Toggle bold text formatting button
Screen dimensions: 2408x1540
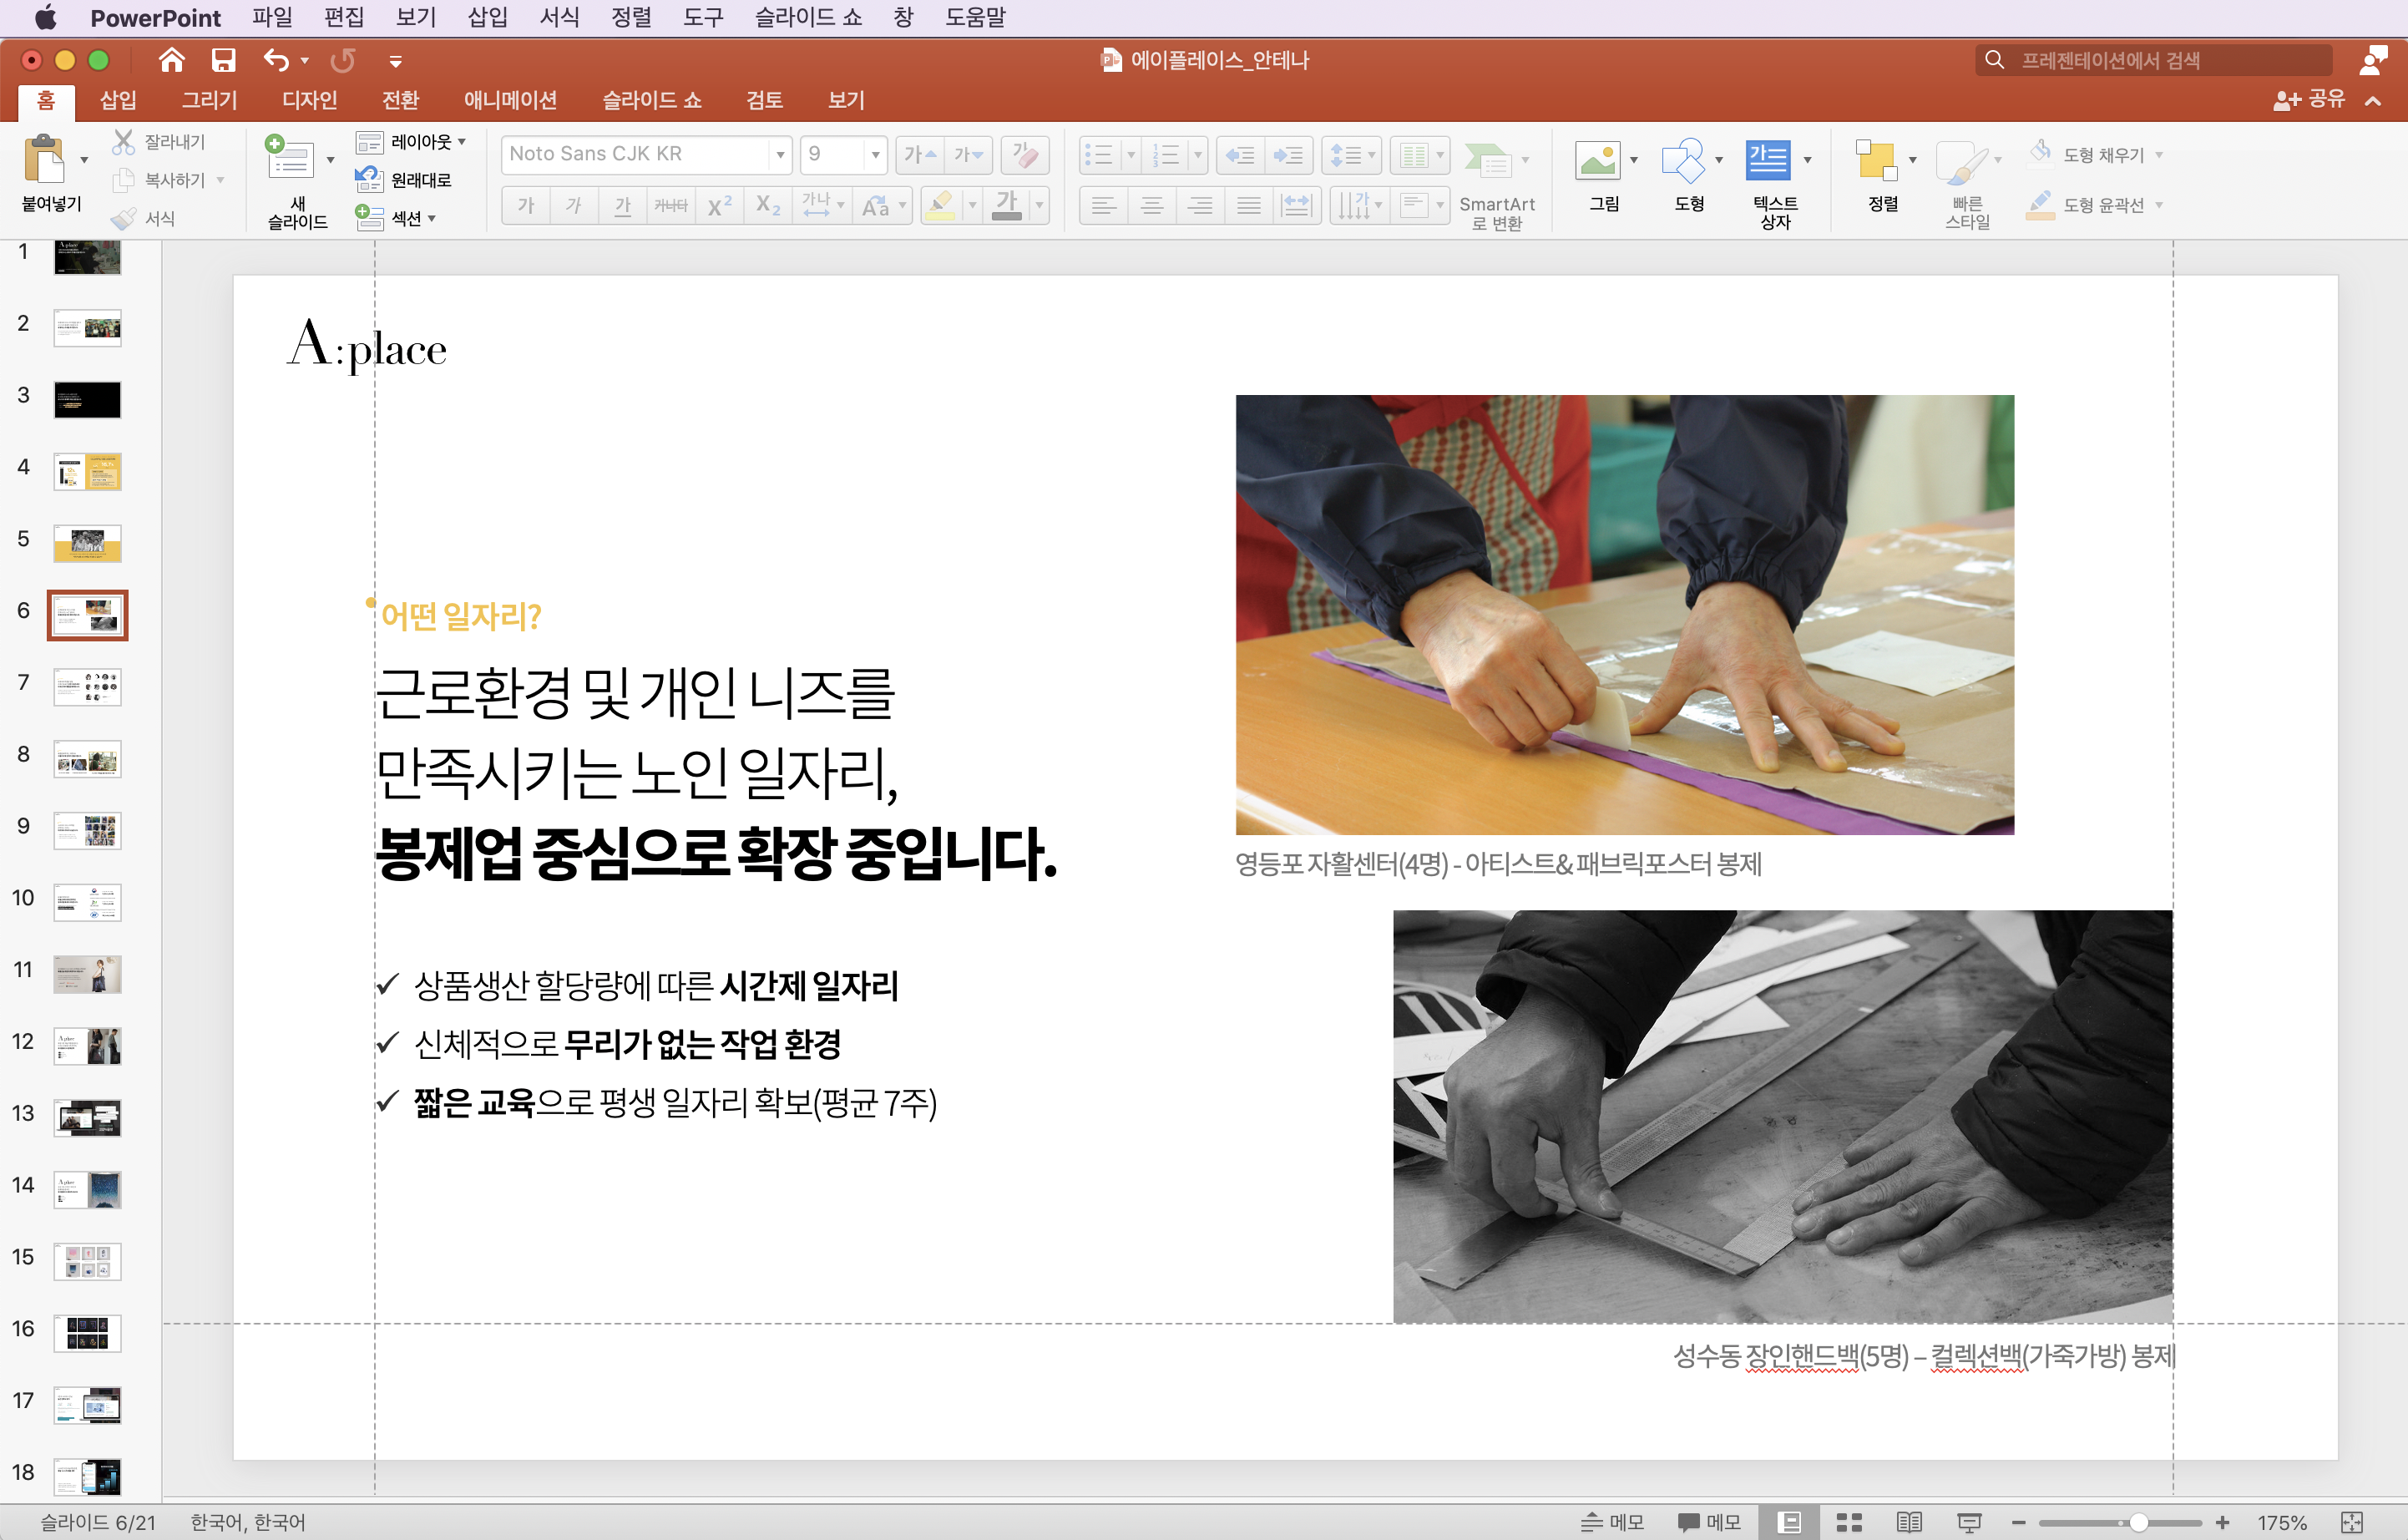[525, 205]
